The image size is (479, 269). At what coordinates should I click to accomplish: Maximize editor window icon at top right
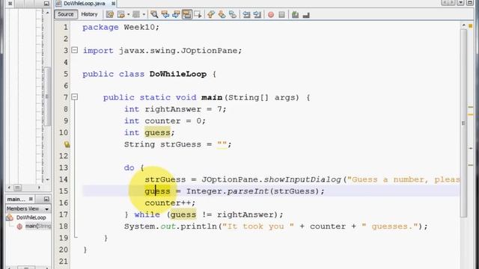point(470,2)
